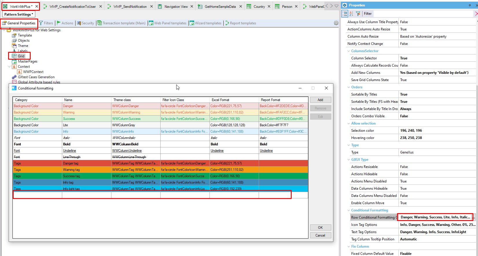
Task: Select the Lite row WWColumnGray cell
Action: point(136,125)
